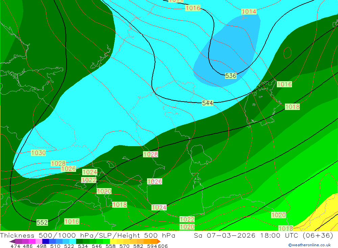Click the 1014 isobar label

(249, 12)
